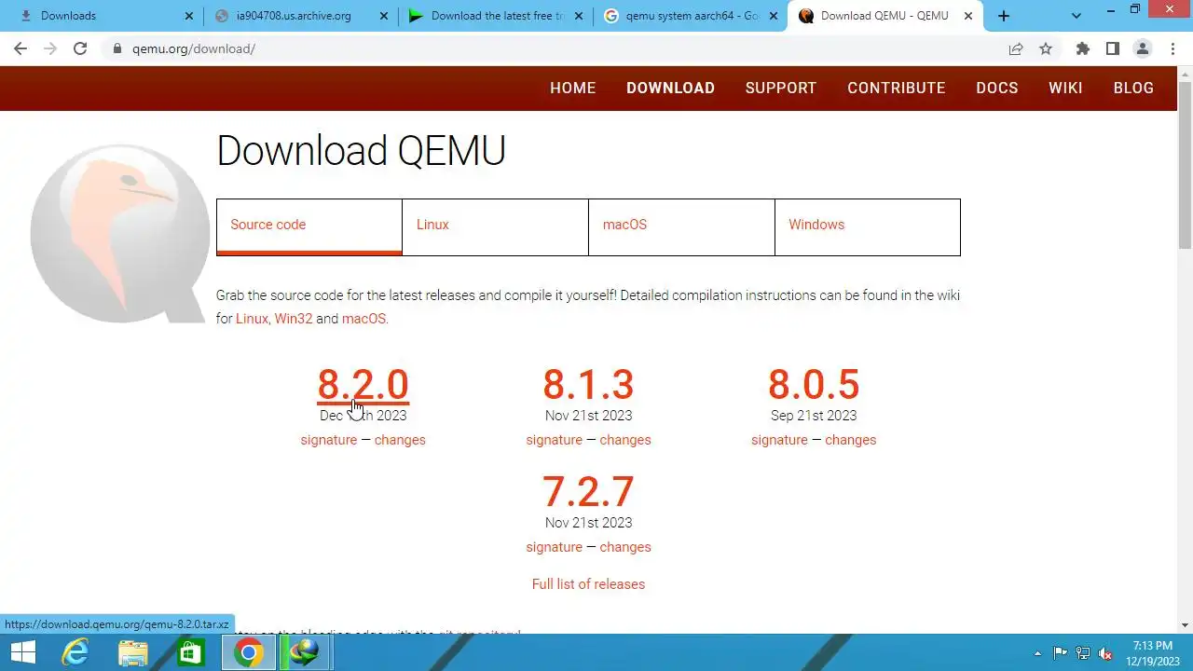This screenshot has height=671, width=1193.
Task: Open DOWNLOAD in site navigation
Action: tap(670, 88)
